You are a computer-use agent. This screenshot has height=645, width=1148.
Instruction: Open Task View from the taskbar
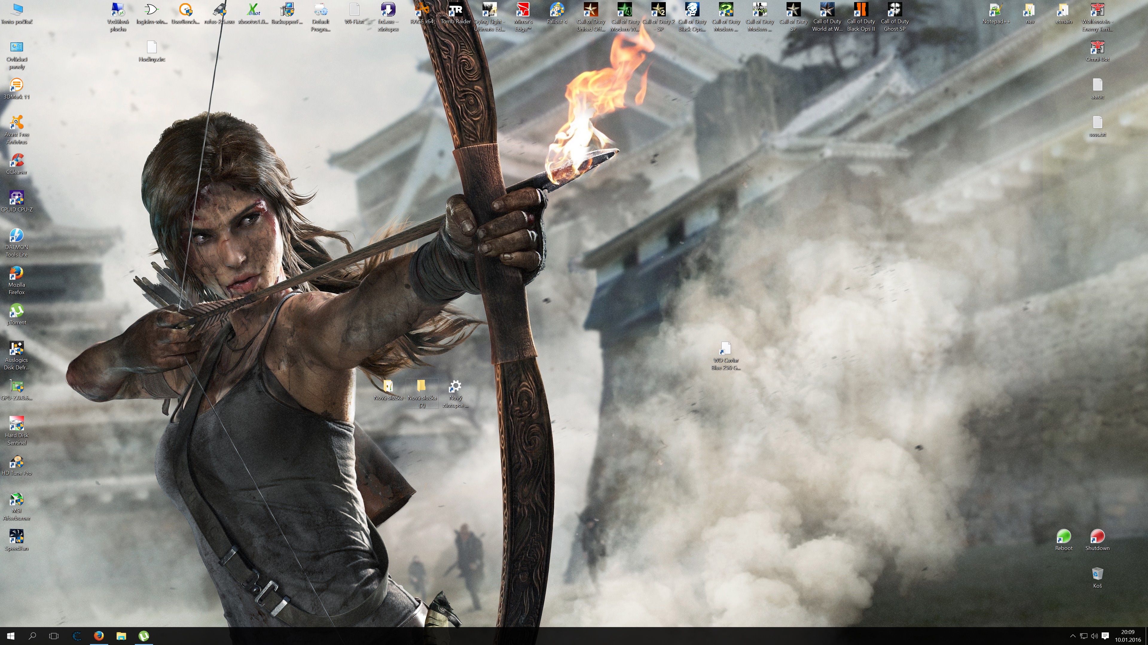point(54,636)
